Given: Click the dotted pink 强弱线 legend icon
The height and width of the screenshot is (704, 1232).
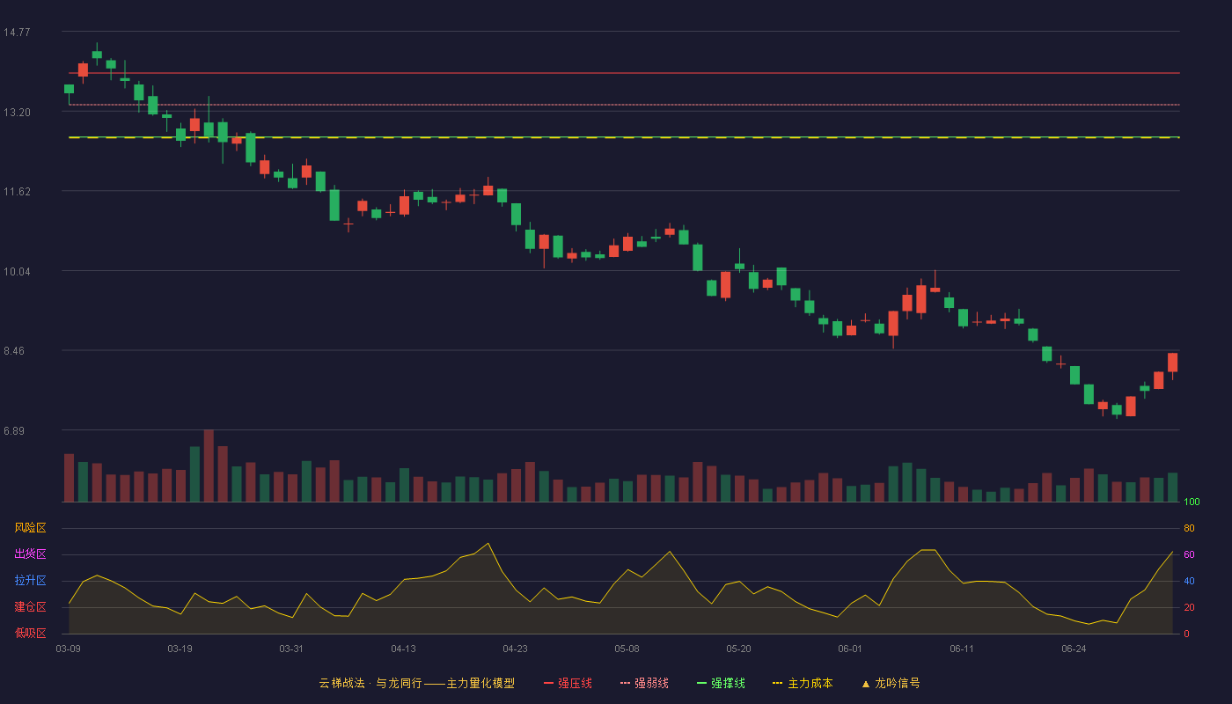Looking at the screenshot, I should click(625, 683).
